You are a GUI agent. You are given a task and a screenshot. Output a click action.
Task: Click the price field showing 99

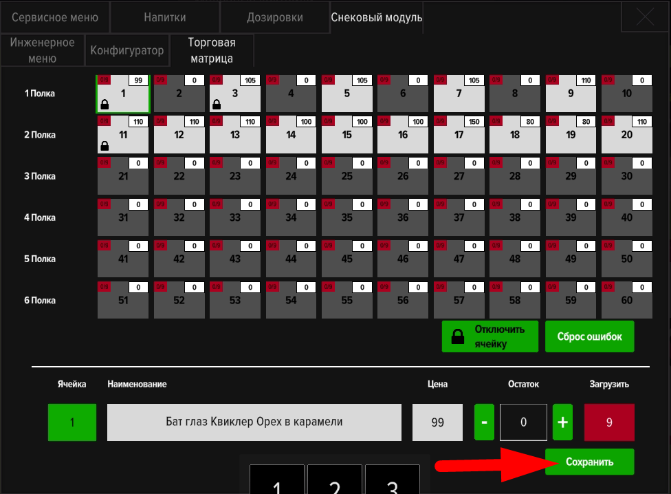pyautogui.click(x=437, y=422)
